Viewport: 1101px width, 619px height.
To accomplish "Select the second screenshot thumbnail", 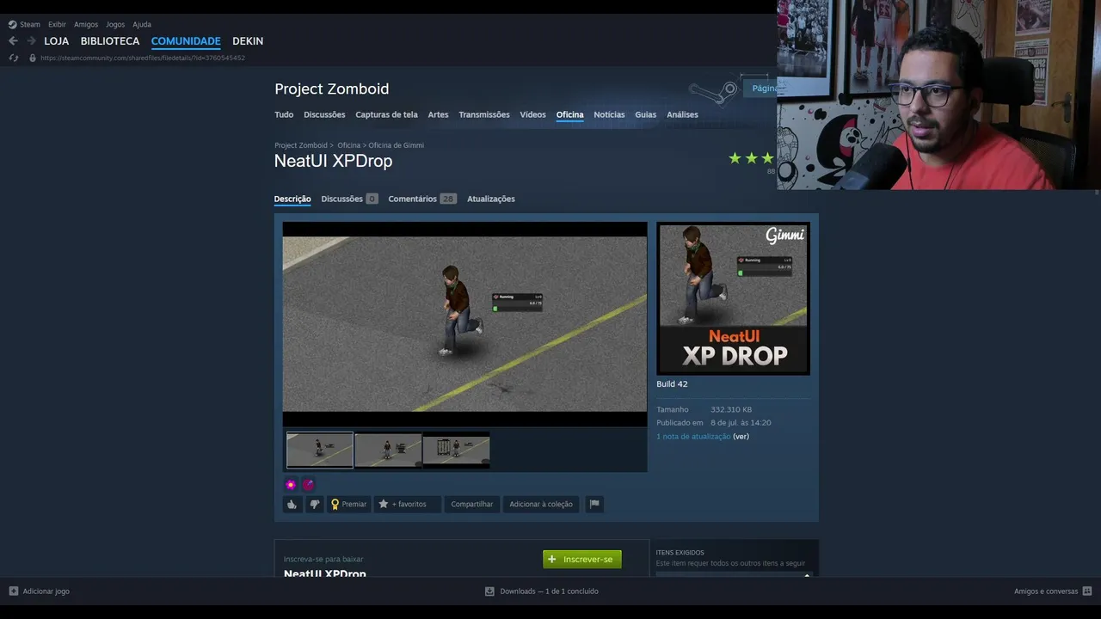I will pos(388,450).
